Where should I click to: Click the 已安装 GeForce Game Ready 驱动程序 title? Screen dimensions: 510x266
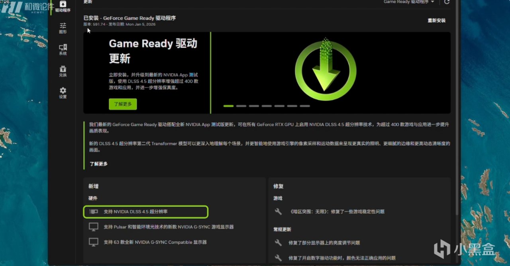click(x=129, y=18)
